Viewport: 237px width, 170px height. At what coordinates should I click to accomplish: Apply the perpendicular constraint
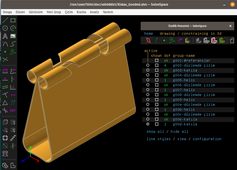[12, 87]
